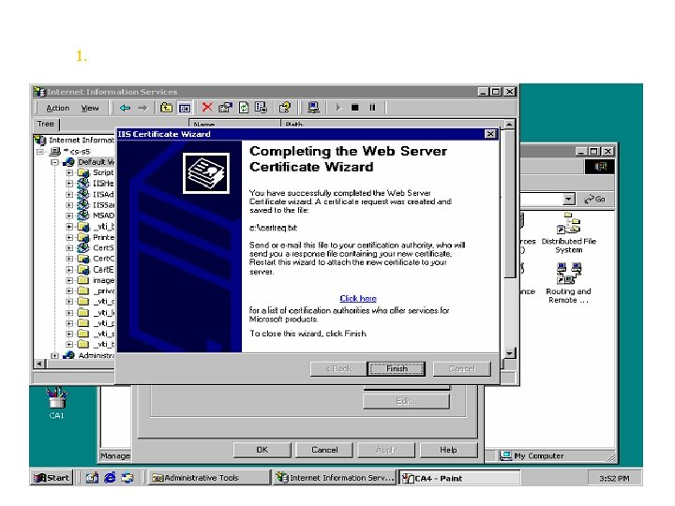This screenshot has width=675, height=506.
Task: Toggle the Show/Hide Console Tree icon
Action: pyautogui.click(x=185, y=108)
